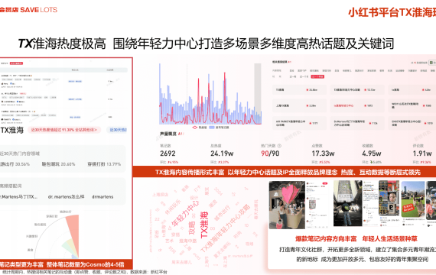Open the red 近30天热度值超过91.30% pill
The height and width of the screenshot is (275, 436).
64,130
